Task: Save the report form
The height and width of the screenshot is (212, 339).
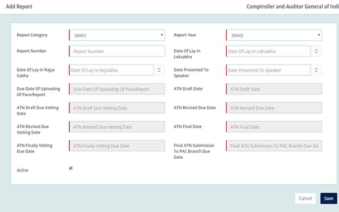Action: coord(329,198)
